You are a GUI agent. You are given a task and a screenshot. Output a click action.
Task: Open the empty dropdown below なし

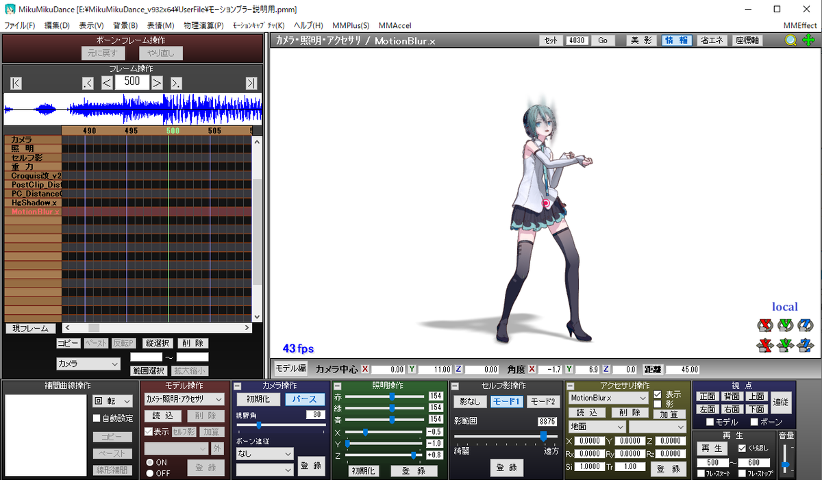[264, 470]
